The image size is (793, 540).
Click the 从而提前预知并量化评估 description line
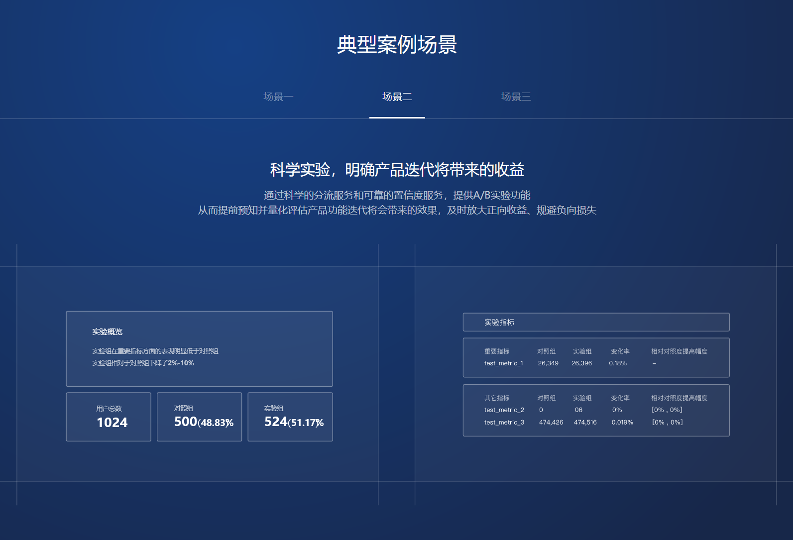[x=397, y=210]
